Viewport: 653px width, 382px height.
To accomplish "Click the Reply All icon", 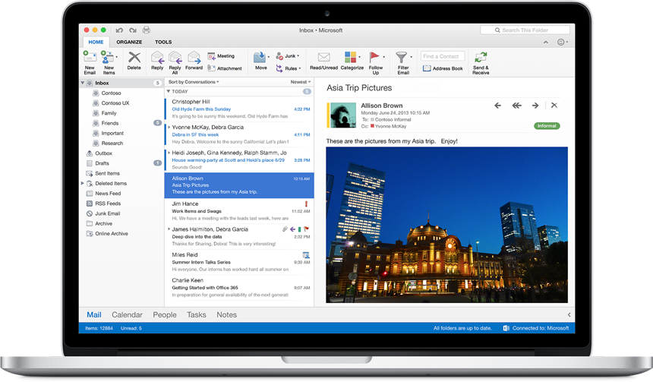I will click(x=175, y=58).
